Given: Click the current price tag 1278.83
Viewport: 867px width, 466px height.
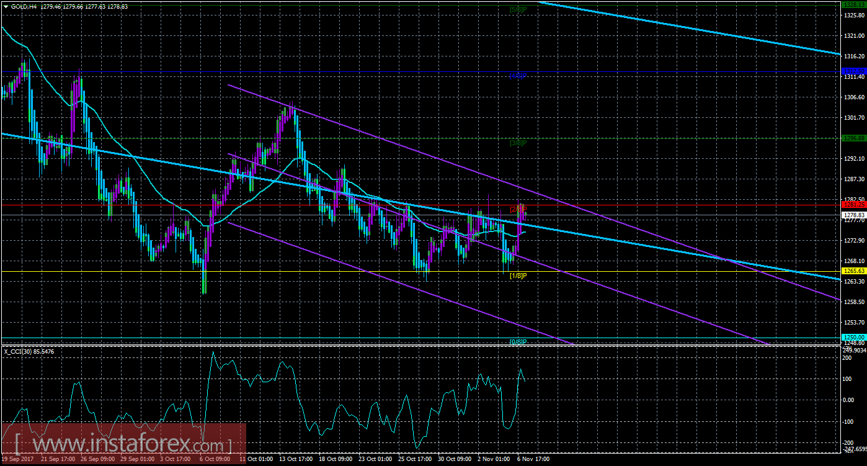Looking at the screenshot, I should click(x=854, y=215).
